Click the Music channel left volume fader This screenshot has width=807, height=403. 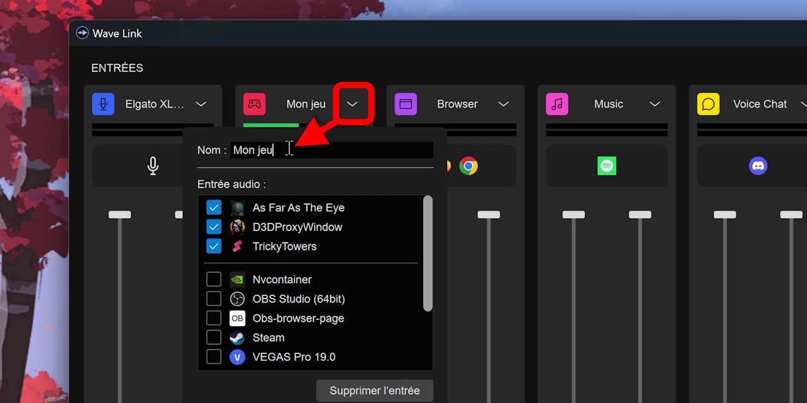[x=574, y=215]
